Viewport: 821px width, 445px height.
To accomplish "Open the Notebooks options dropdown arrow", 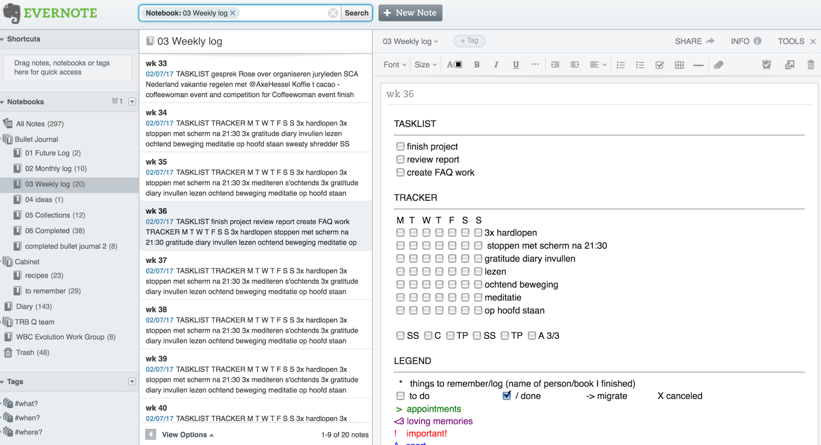I will (x=132, y=102).
